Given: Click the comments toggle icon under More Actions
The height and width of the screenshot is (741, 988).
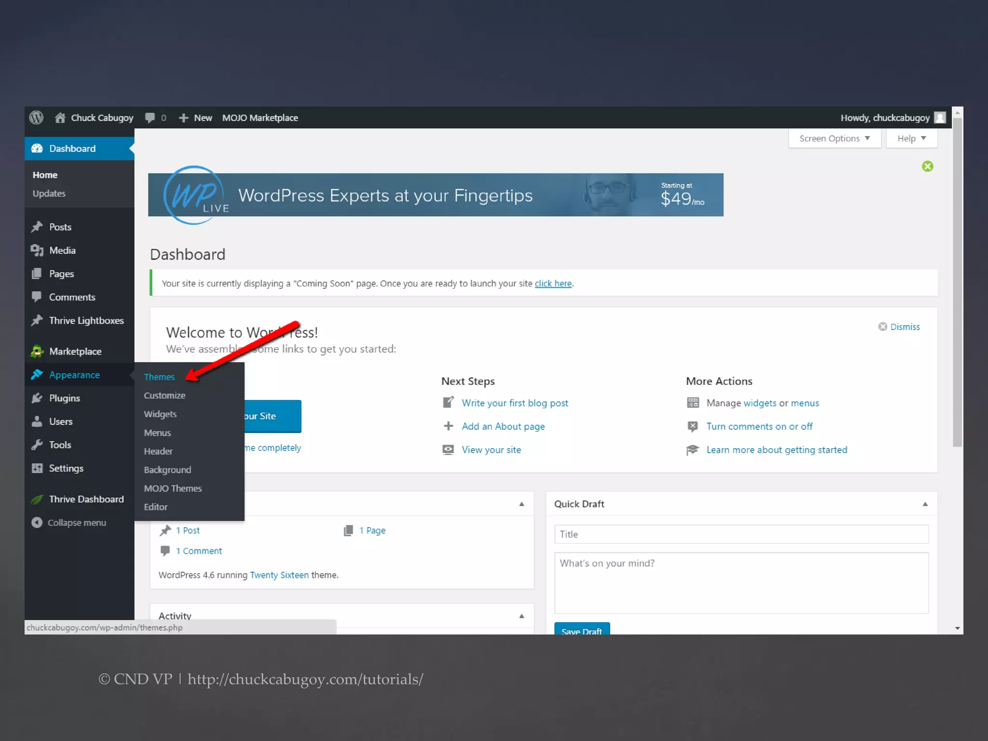Looking at the screenshot, I should coord(693,426).
